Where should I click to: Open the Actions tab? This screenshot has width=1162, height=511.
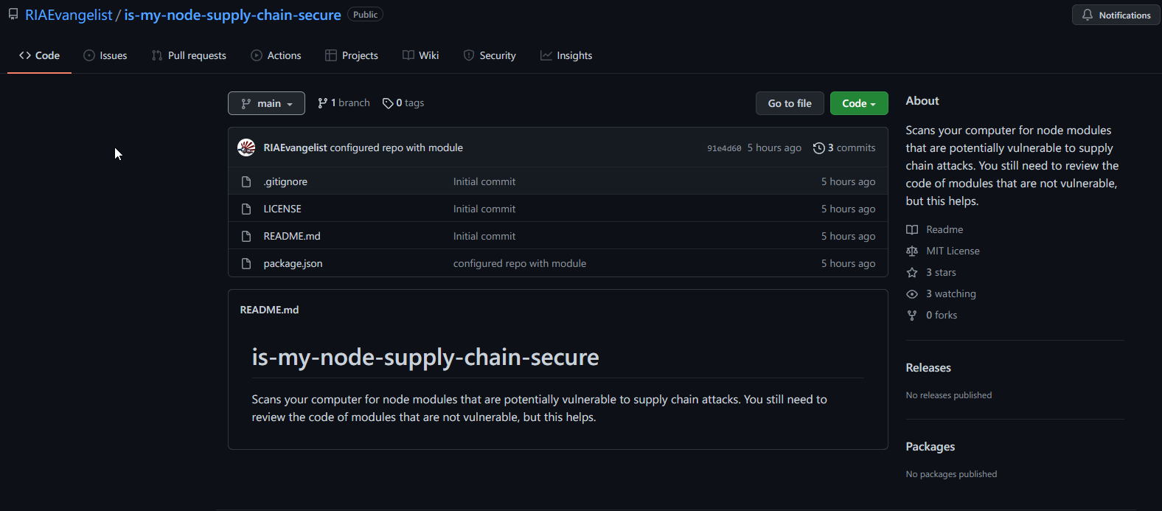click(x=276, y=55)
